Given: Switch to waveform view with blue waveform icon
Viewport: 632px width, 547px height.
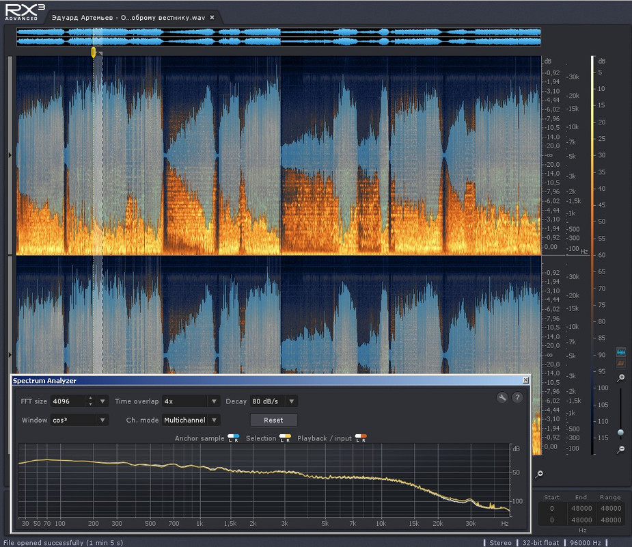Looking at the screenshot, I should pos(620,352).
